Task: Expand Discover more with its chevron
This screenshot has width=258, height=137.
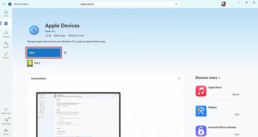Action: tap(219, 78)
